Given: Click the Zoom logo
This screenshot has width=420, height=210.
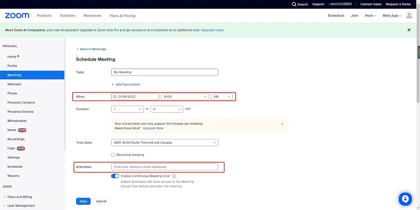Looking at the screenshot, I should 17,16.
